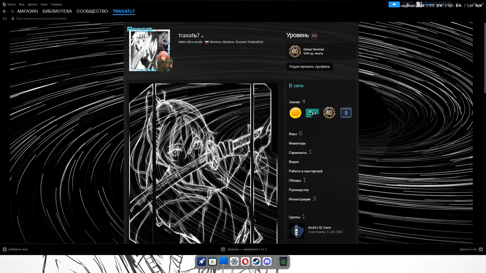This screenshot has width=486, height=273.
Task: Click Редактировать профиль button
Action: click(x=310, y=67)
